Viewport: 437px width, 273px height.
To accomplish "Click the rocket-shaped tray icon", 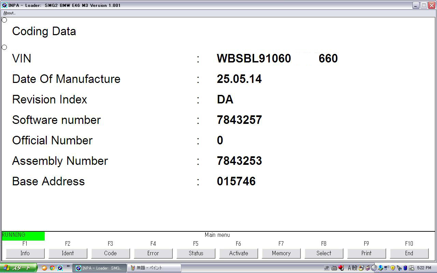I will (399, 268).
